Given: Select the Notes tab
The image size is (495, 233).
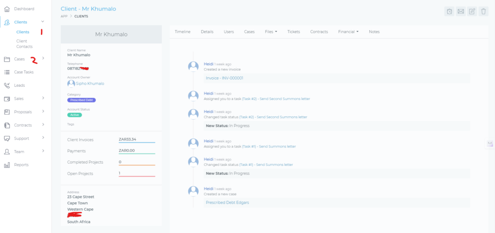Looking at the screenshot, I should pos(374,32).
